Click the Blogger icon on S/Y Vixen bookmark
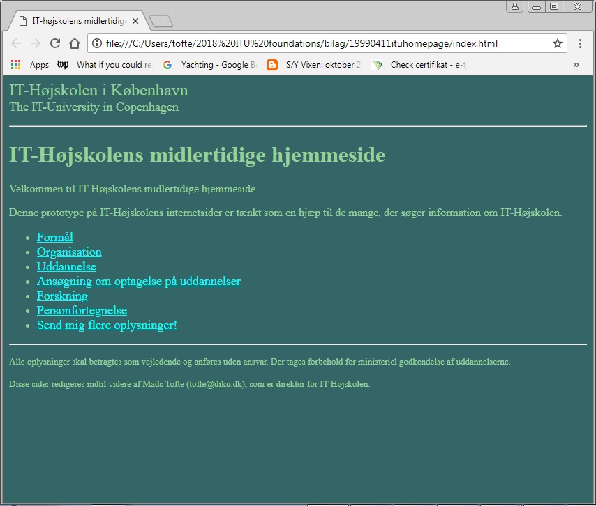 pyautogui.click(x=272, y=64)
